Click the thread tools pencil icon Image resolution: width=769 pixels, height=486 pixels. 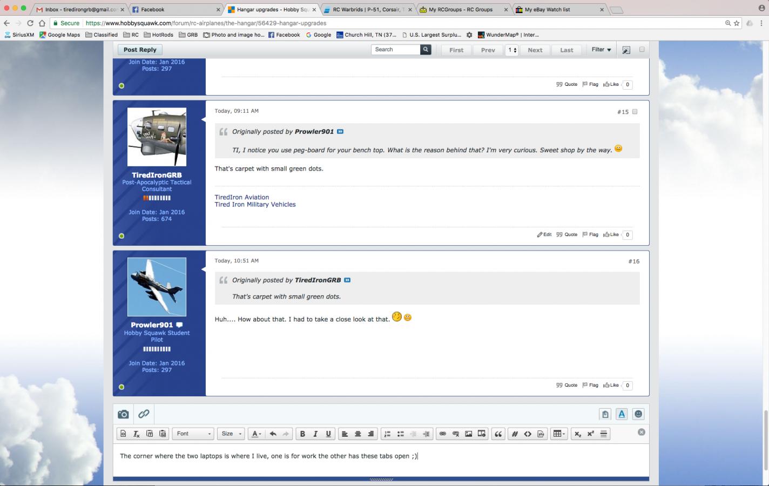tap(626, 50)
